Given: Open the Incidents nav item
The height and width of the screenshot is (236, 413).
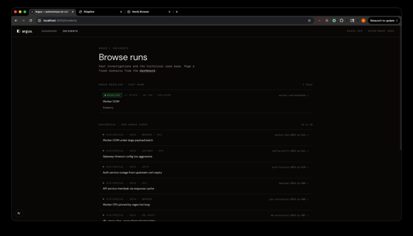Looking at the screenshot, I should tap(70, 31).
